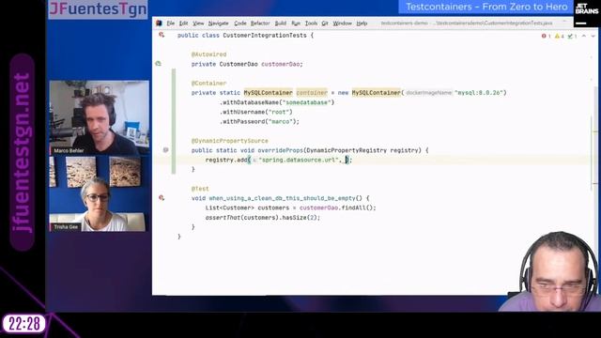
Task: Open the Refactor menu
Action: pos(260,23)
